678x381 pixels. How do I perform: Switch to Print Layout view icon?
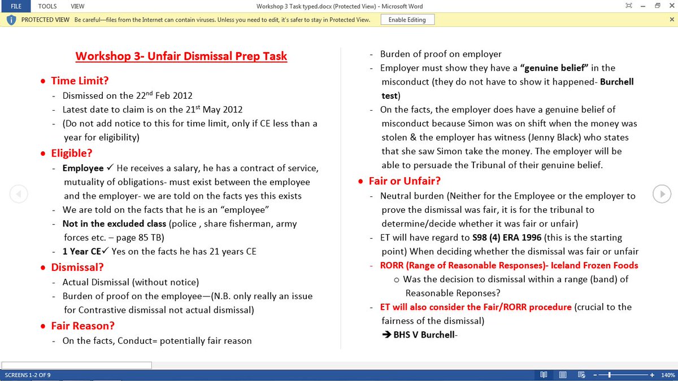coord(563,375)
